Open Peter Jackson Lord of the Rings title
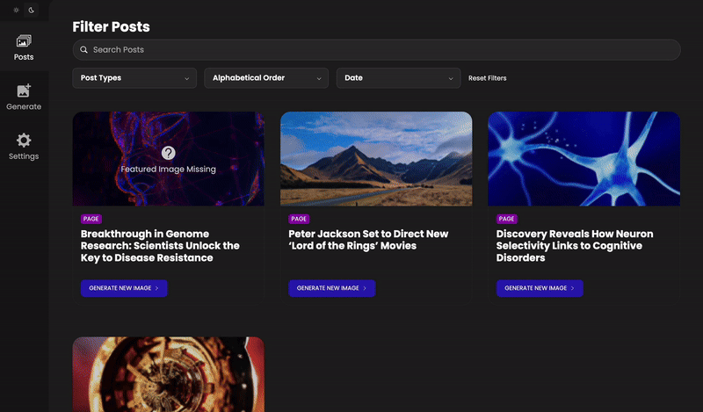Screen dimensions: 703x412 point(368,240)
